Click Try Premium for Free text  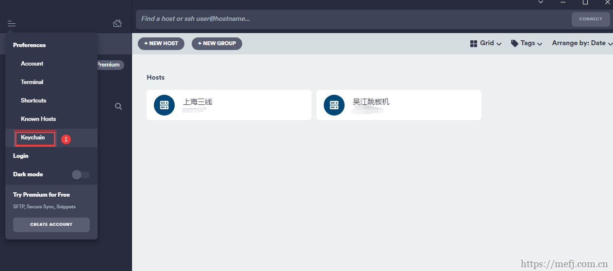click(x=41, y=195)
